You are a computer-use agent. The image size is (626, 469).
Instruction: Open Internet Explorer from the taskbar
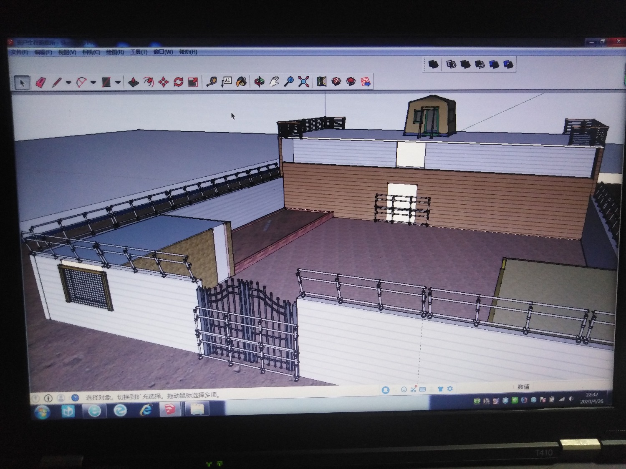[x=146, y=410]
